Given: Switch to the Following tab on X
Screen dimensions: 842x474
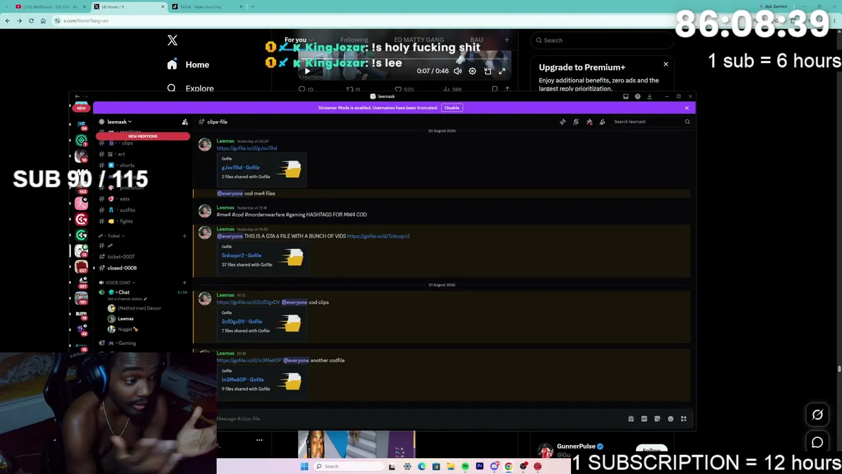Looking at the screenshot, I should [354, 40].
